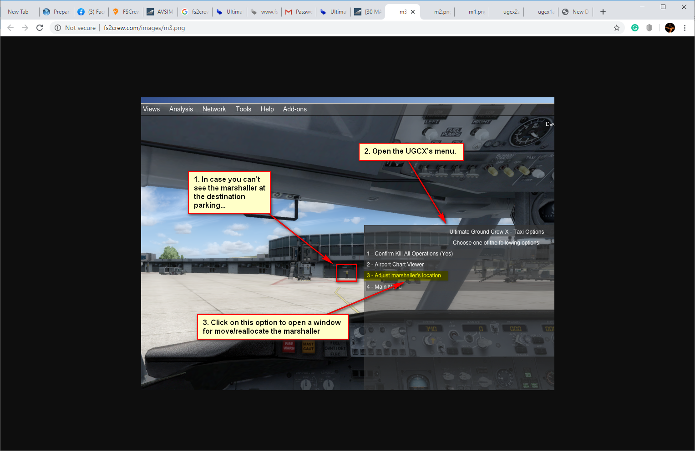
Task: Switch to the [30 MA tab
Action: point(368,12)
